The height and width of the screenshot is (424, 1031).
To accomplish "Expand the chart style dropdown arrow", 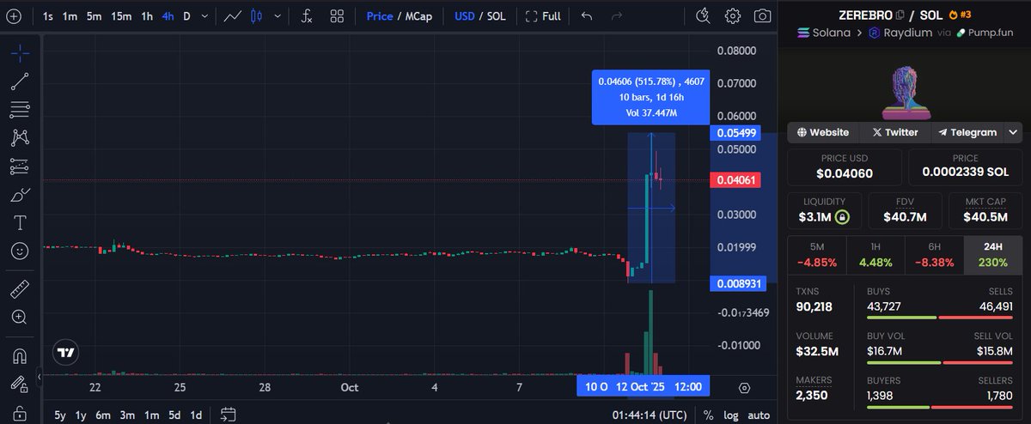I will [277, 16].
